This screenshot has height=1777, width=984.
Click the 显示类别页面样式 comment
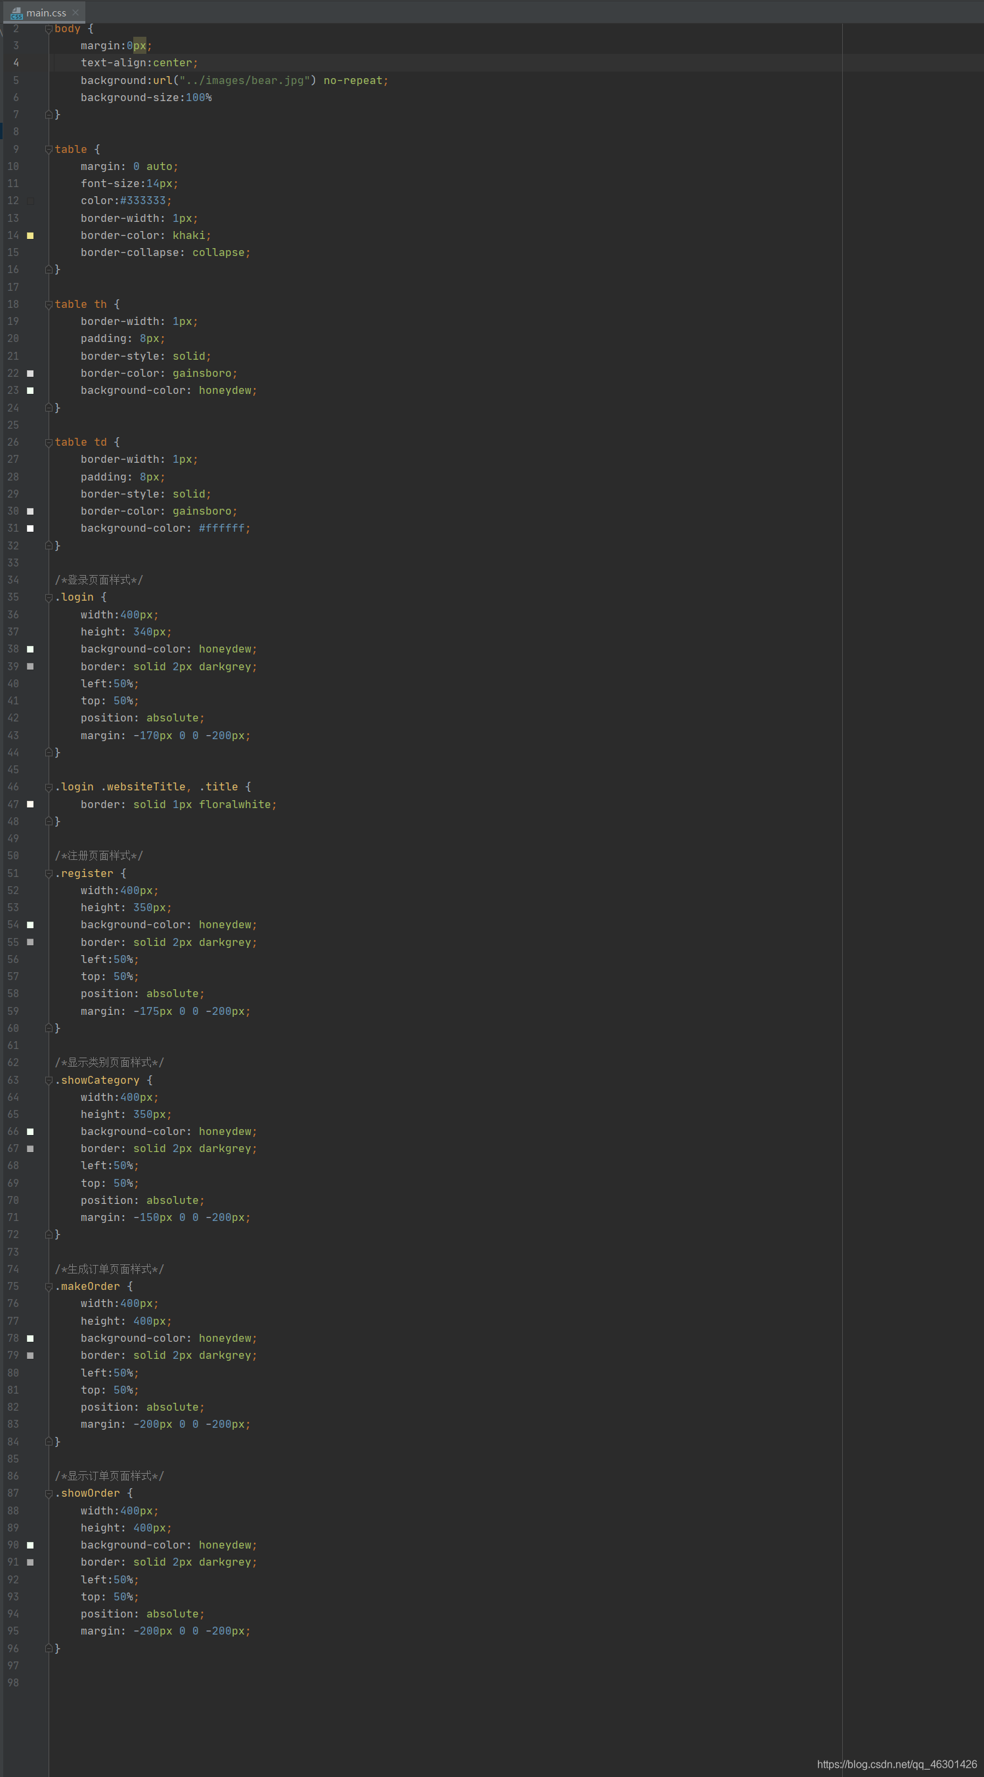[x=109, y=1062]
